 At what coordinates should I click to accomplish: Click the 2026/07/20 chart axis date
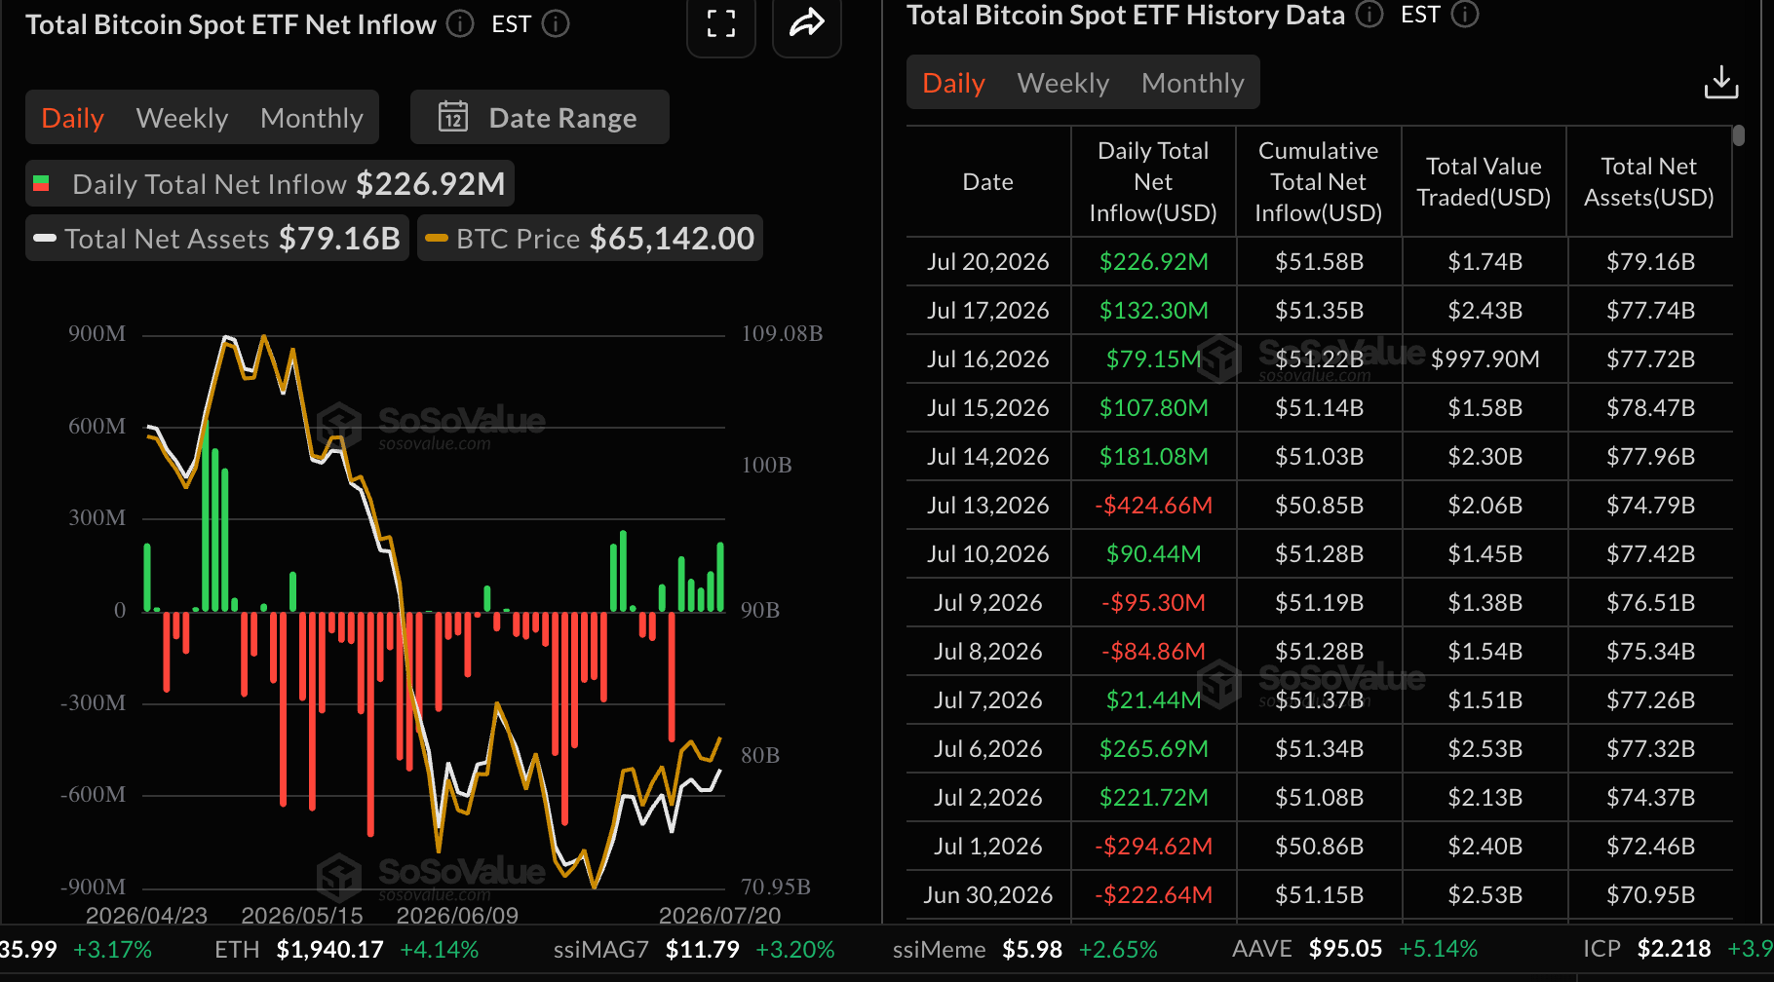(719, 916)
